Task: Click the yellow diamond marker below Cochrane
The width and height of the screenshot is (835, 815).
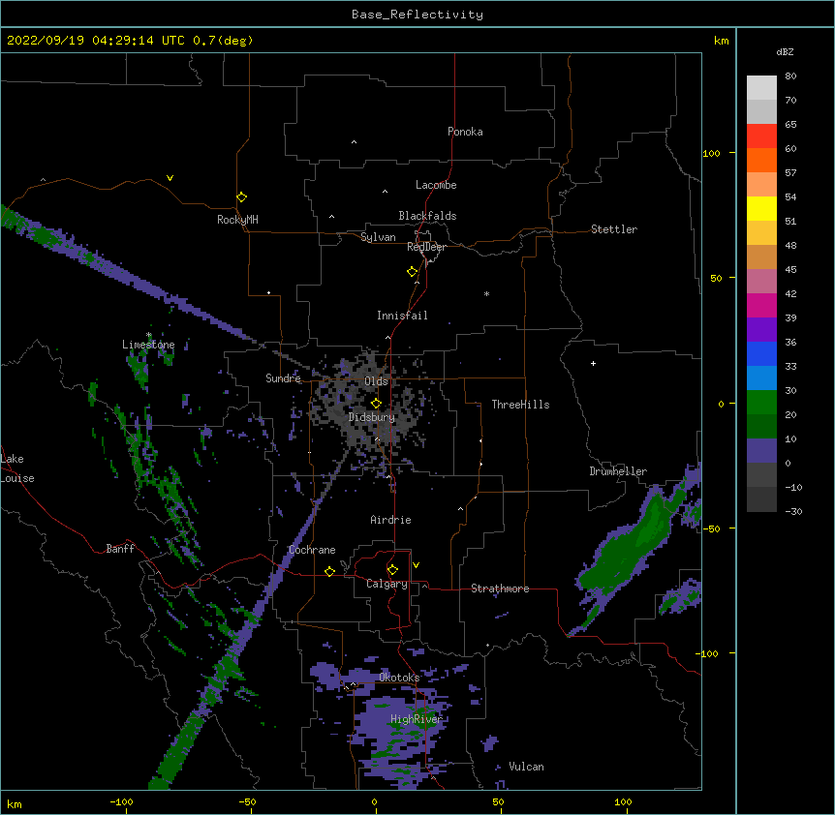Action: 329,571
